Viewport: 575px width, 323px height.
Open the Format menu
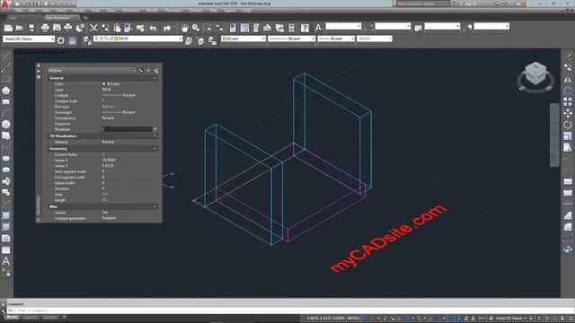pos(78,11)
